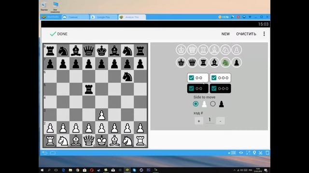Open the three-dot overflow menu
This screenshot has width=309, height=173.
click(264, 34)
